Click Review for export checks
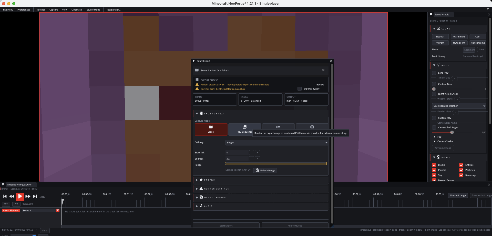The width and height of the screenshot is (492, 236). coord(320,85)
